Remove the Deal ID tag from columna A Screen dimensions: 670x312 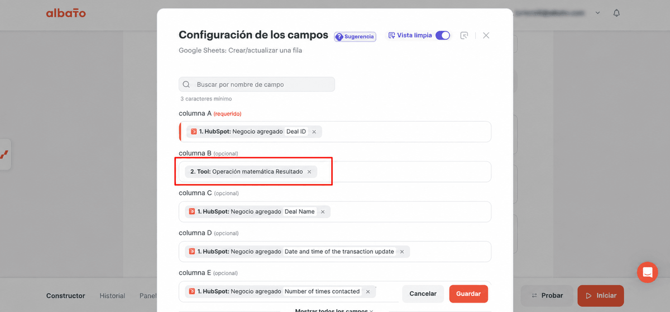point(314,132)
